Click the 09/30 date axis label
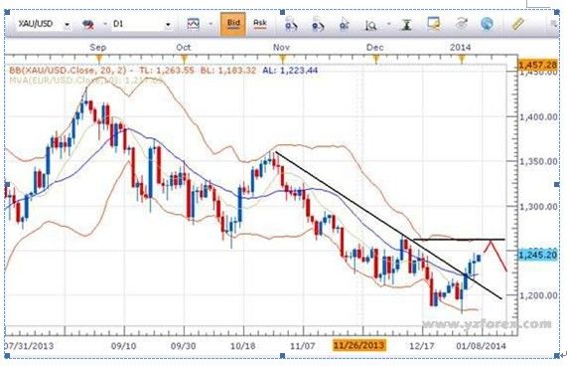The image size is (567, 366). (x=184, y=346)
